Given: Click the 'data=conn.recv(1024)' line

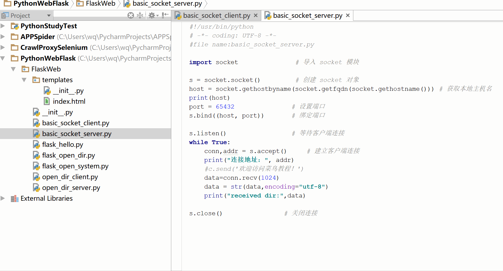Looking at the screenshot, I should [242, 178].
